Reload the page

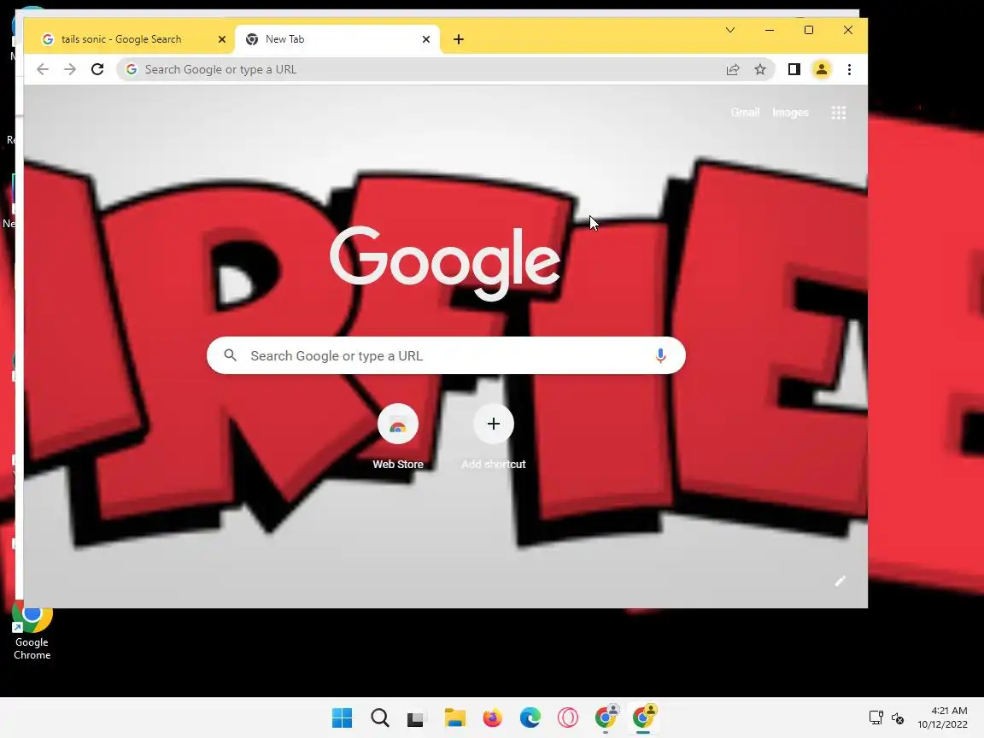(x=97, y=69)
